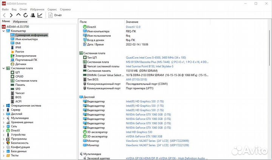This screenshot has width=272, height=160.
Task: Expand the Мультимедиа tree node
Action: click(x=3, y=118)
